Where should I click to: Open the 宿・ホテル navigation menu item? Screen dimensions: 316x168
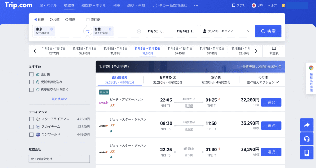click(48, 6)
